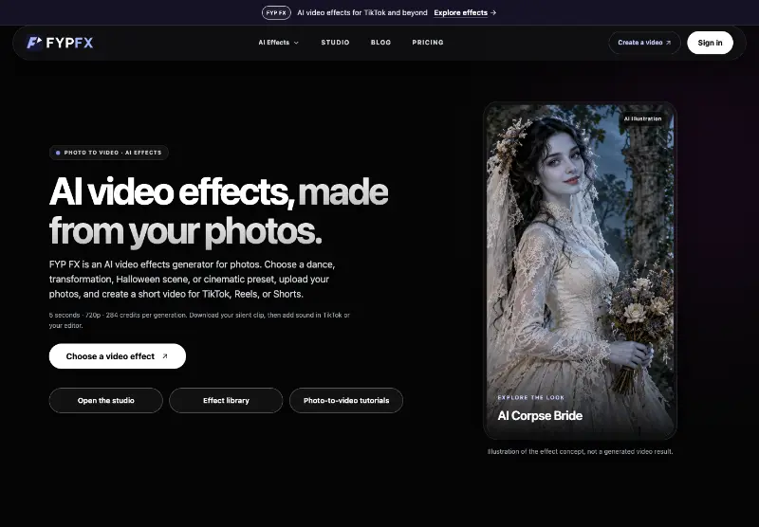This screenshot has height=527, width=759.
Task: Click the EXPLORE THE LOOK label
Action: [x=531, y=397]
